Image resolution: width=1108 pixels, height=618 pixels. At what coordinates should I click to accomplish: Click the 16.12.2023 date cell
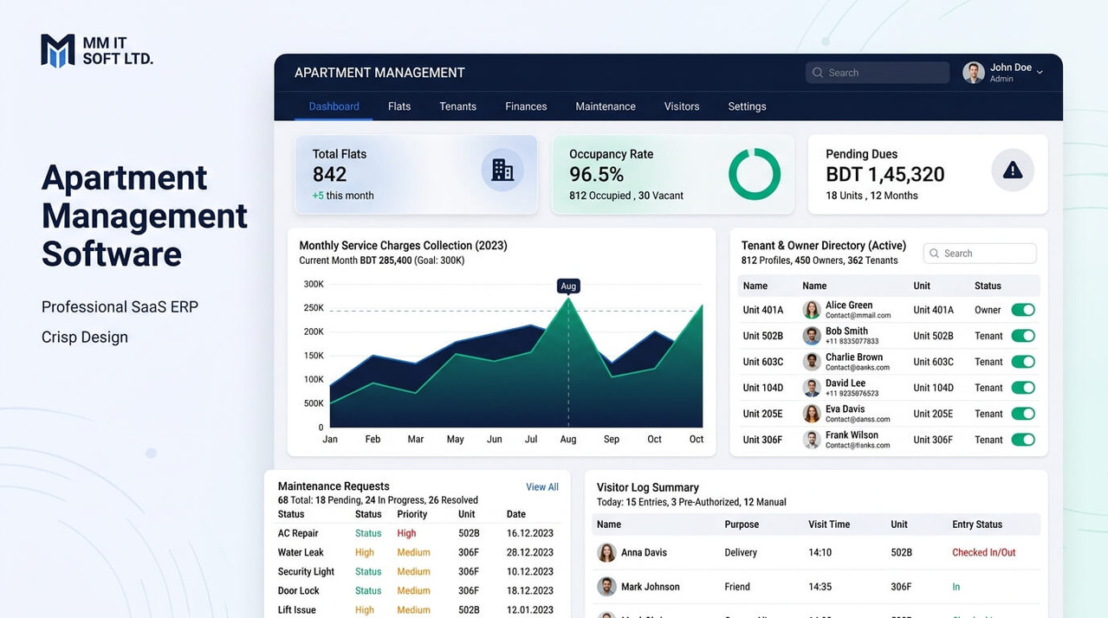(530, 533)
